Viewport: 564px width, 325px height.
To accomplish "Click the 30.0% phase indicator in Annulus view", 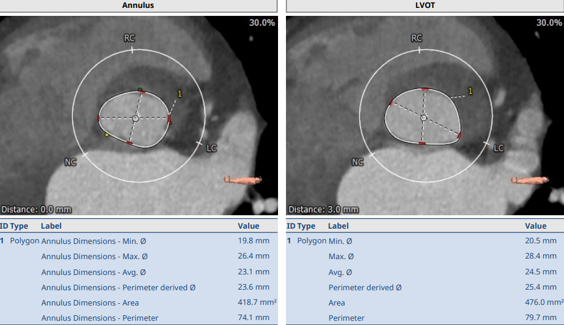I will pyautogui.click(x=262, y=23).
